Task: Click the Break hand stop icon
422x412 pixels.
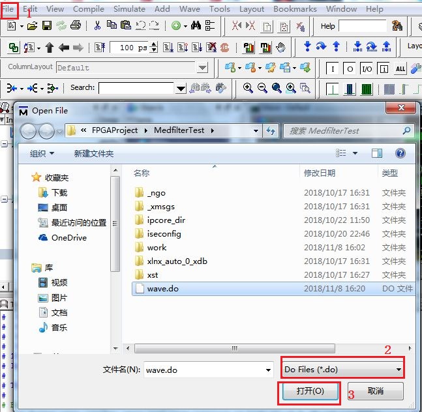Action: (280, 48)
